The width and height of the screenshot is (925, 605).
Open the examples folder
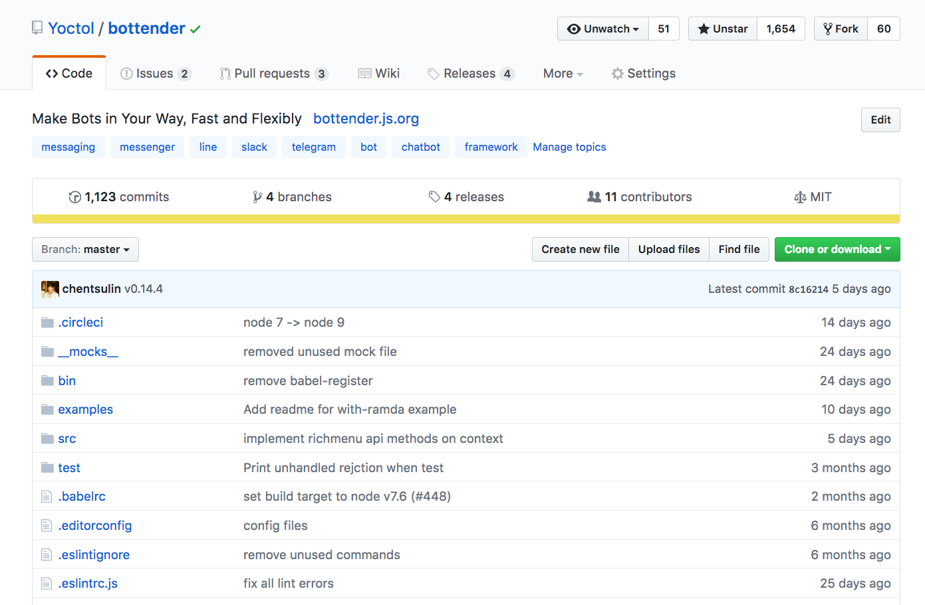coord(86,409)
